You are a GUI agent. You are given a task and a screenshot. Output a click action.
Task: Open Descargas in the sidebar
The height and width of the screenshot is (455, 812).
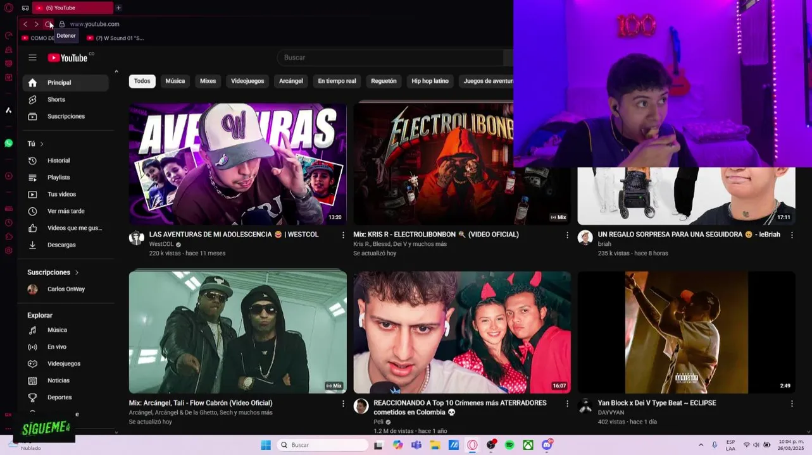[x=65, y=245]
